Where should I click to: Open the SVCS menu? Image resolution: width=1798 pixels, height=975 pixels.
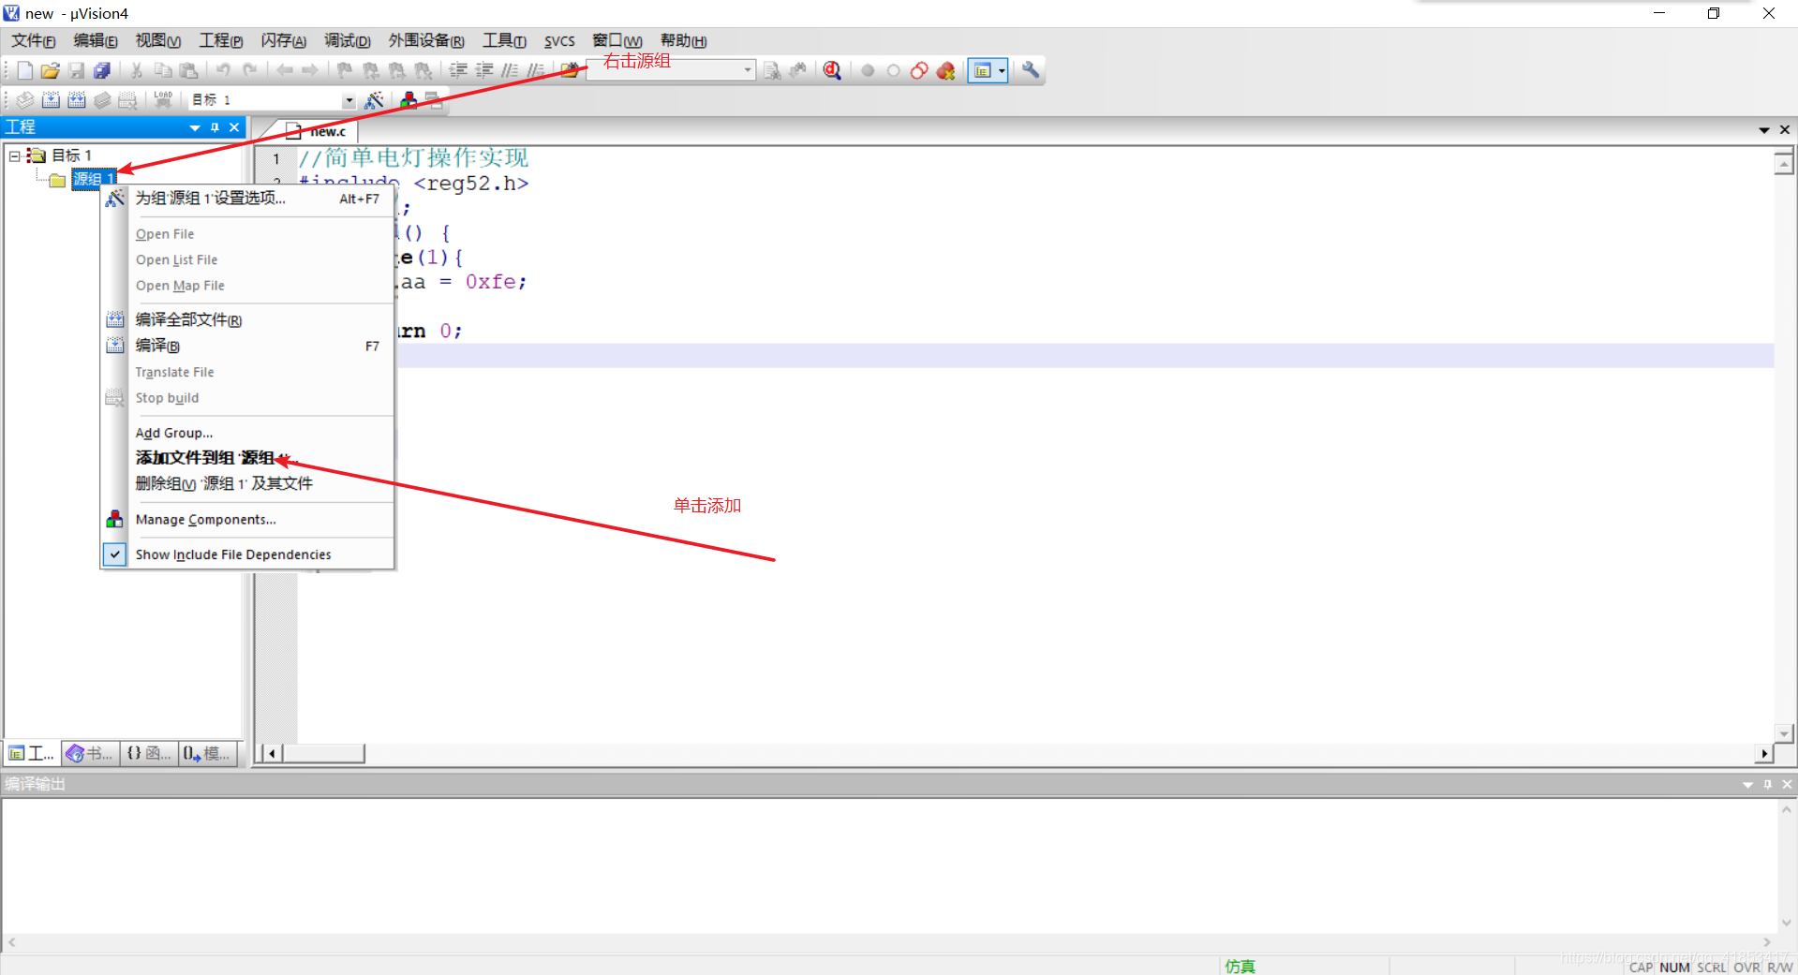coord(559,40)
